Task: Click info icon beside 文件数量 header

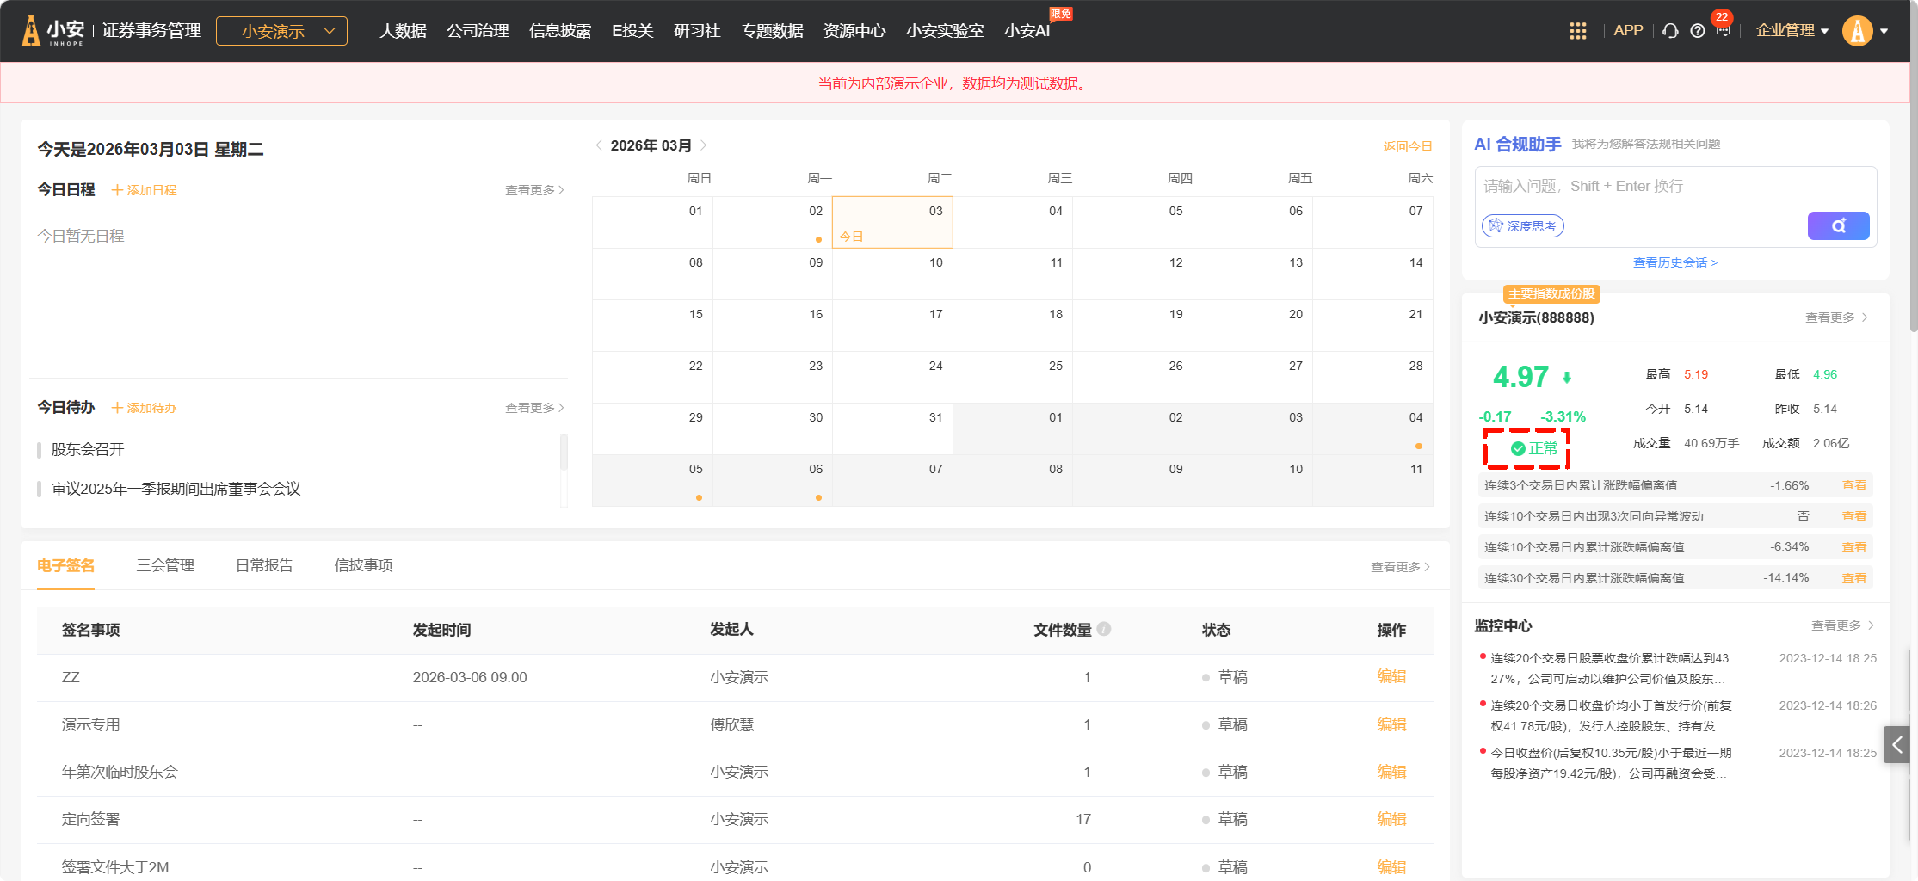Action: [1104, 629]
